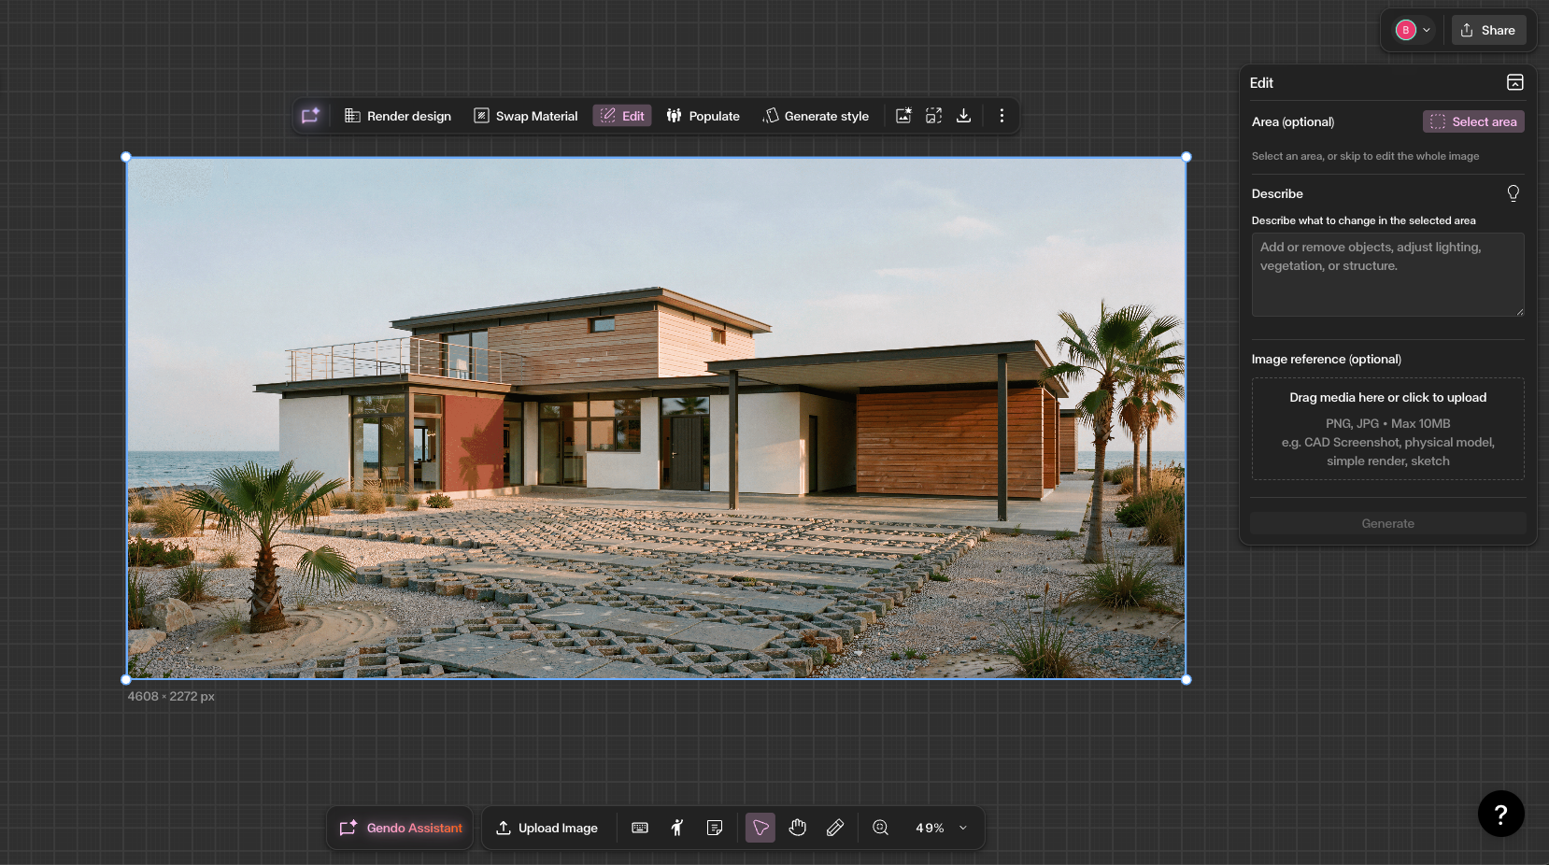Click the zoom to fit magnifier icon

point(880,828)
